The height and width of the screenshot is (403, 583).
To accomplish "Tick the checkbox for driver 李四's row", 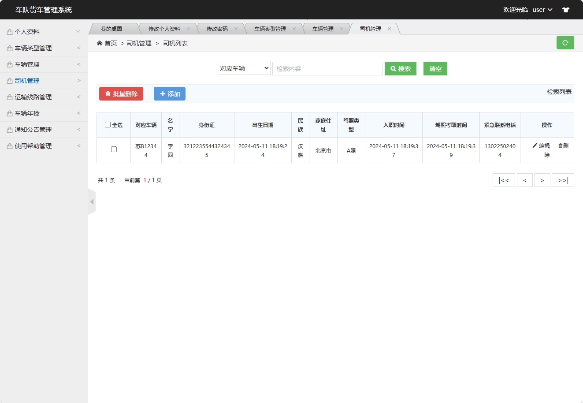I will click(x=113, y=149).
